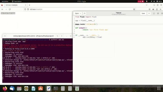This screenshot has height=92, width=163.
Task: Open the shield tracking protection icon in the address bar
Action: 25,9
